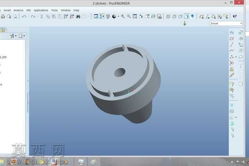Open the Help menu
The width and height of the screenshot is (249, 166).
[x=76, y=10]
